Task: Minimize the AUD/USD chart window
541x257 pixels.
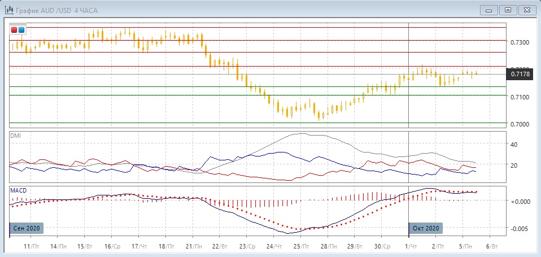Action: tap(490, 10)
